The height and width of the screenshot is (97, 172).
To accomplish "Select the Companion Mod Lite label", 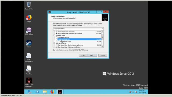I will (63, 37).
